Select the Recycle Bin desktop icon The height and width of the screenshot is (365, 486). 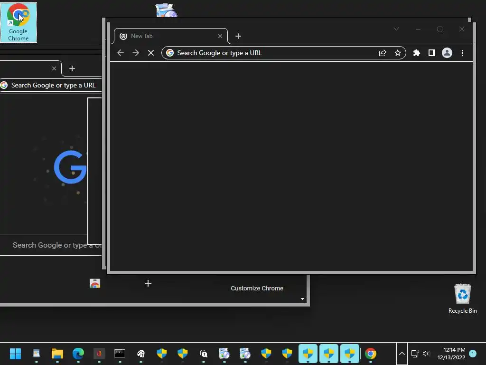(462, 298)
